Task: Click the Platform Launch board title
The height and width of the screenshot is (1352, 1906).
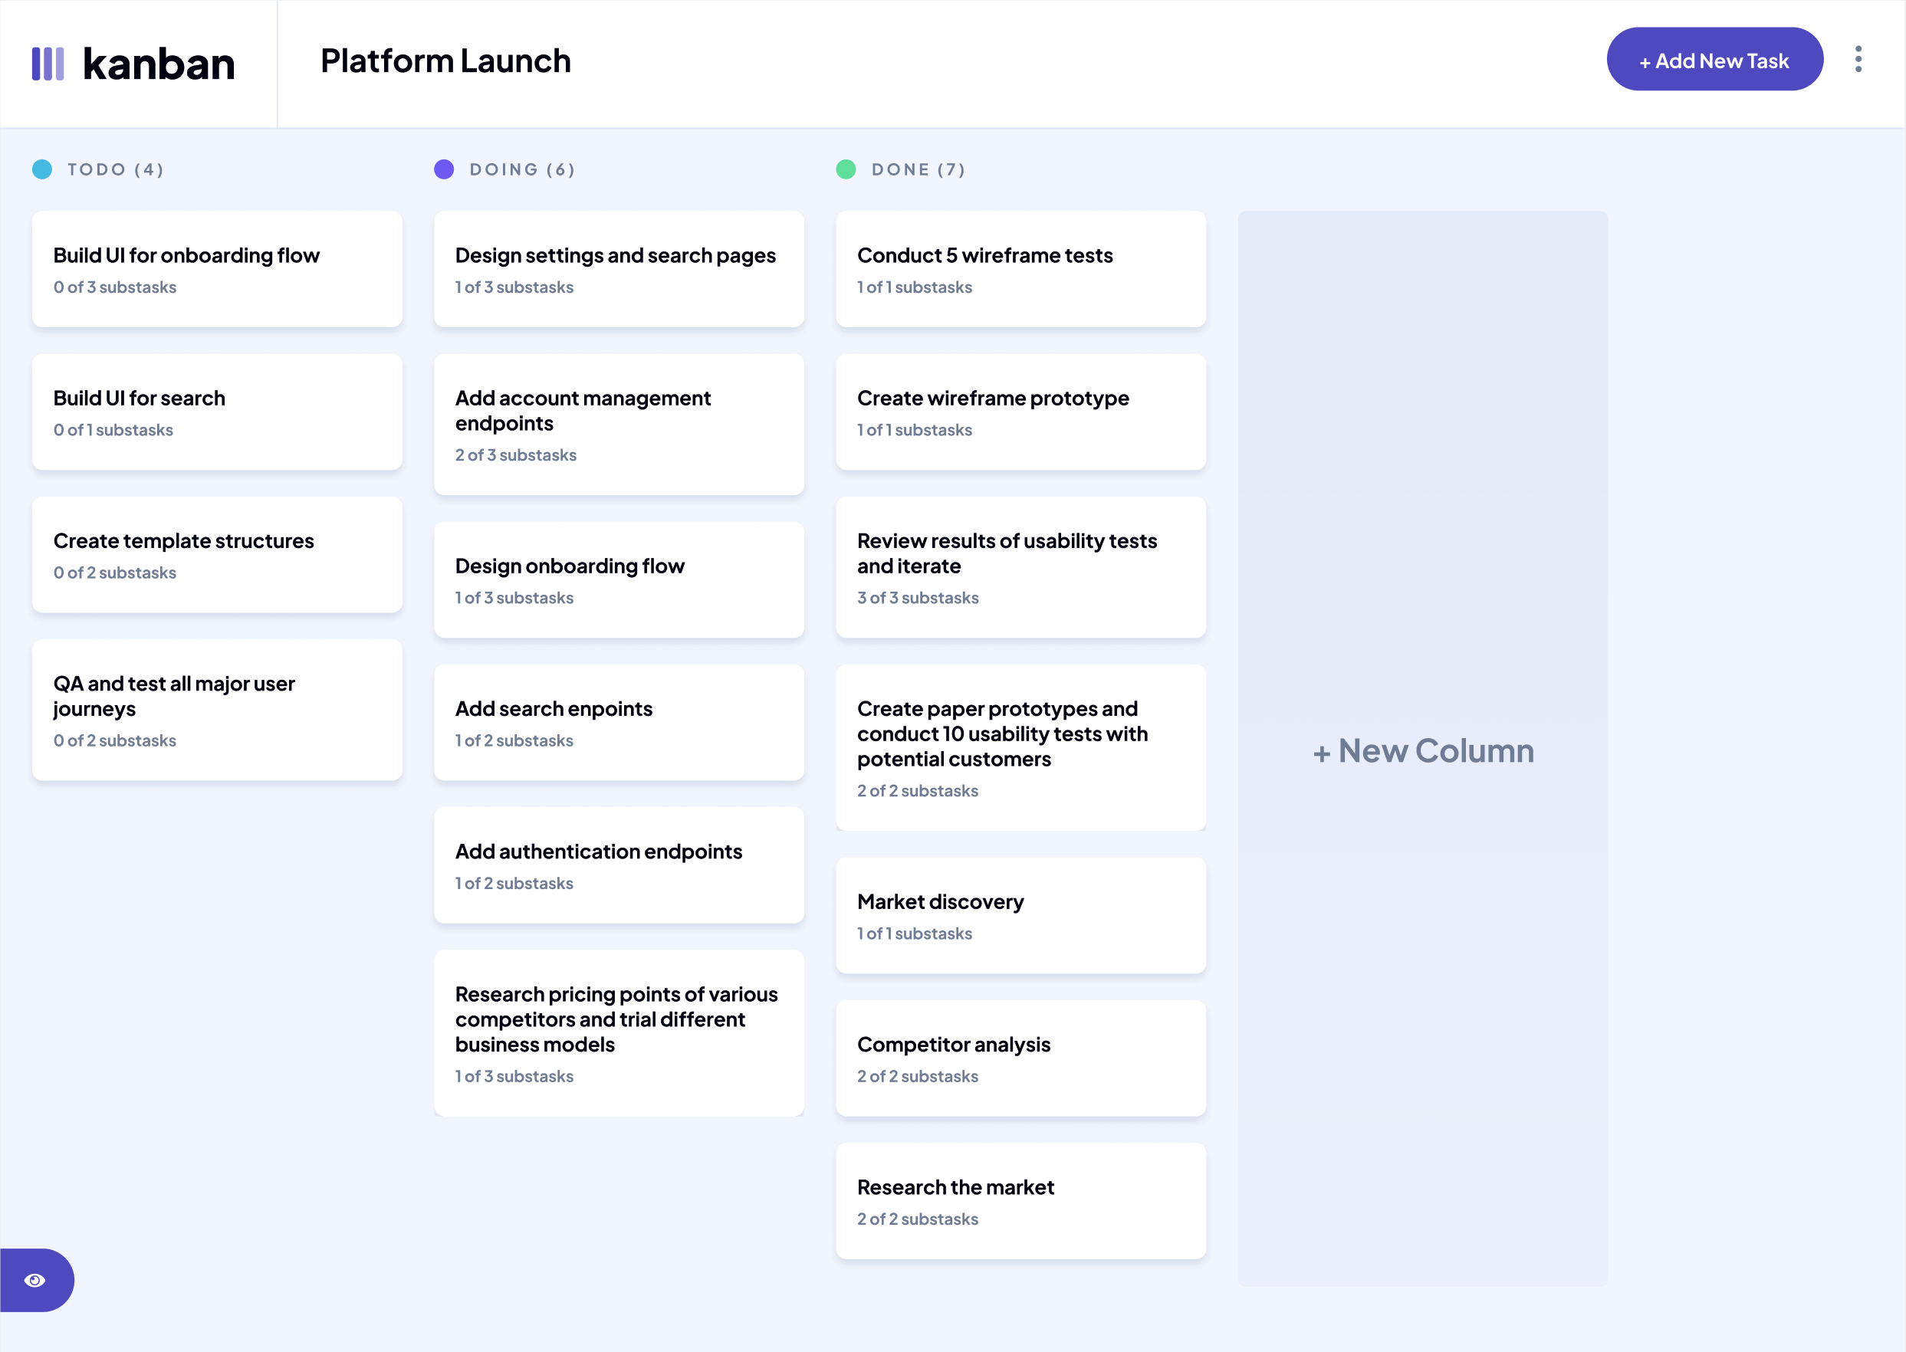Action: point(445,61)
